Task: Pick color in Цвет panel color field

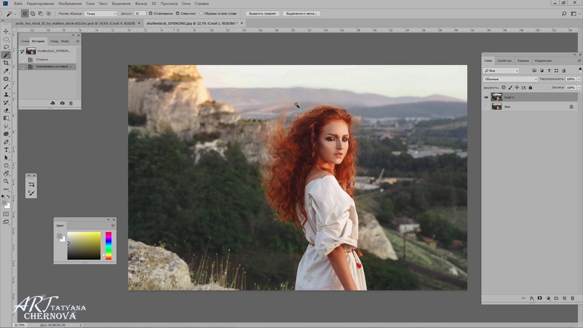Action: (84, 246)
